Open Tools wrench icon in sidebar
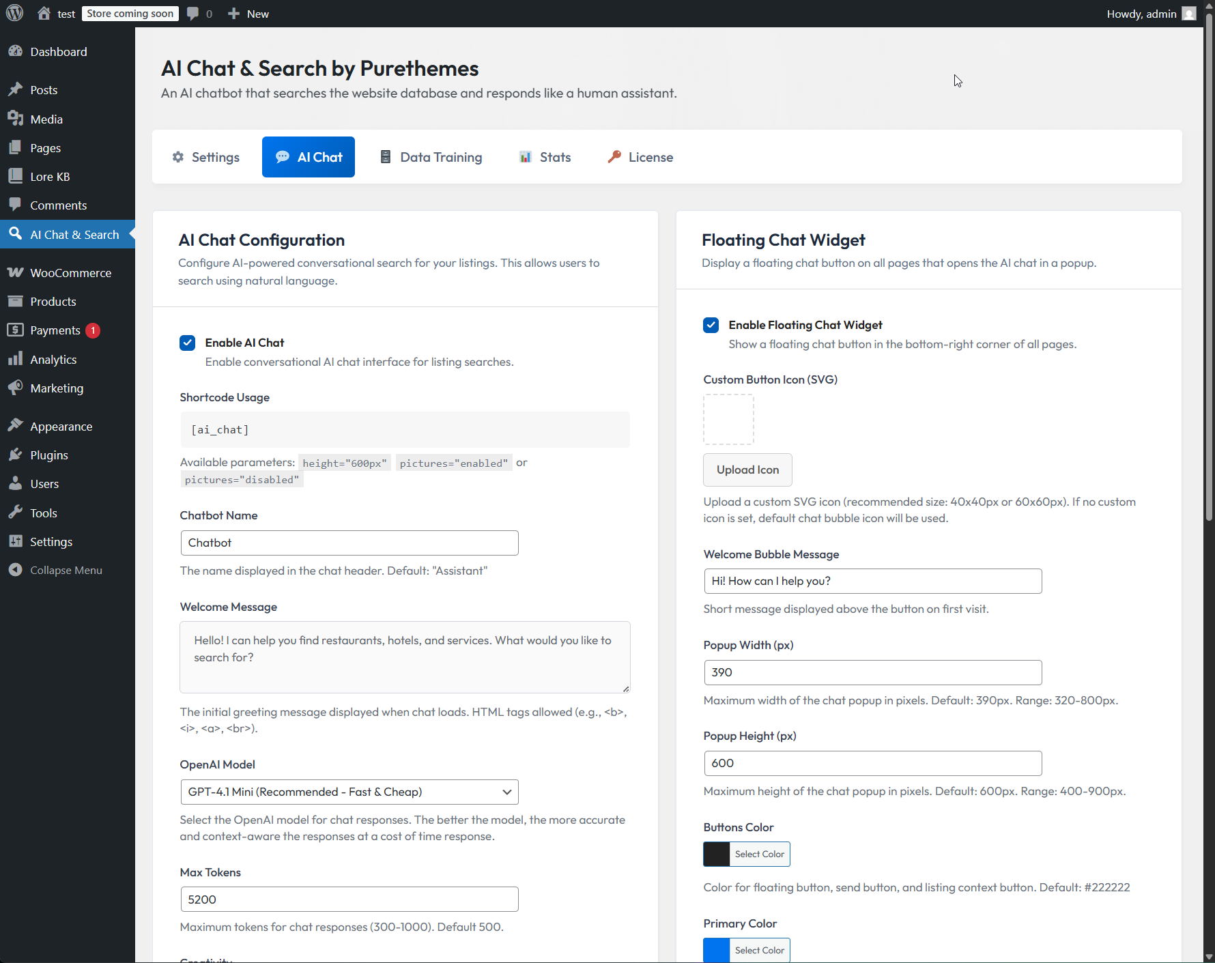The width and height of the screenshot is (1215, 963). [15, 513]
